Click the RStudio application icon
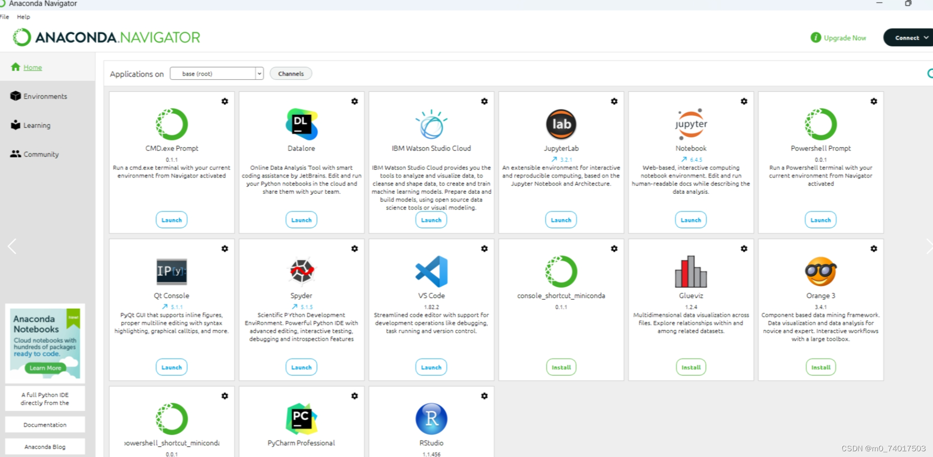 (x=431, y=419)
